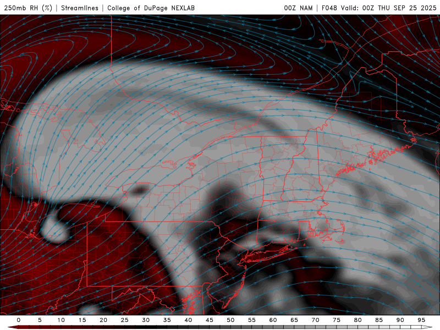Click the colorbar label '50'
The width and height of the screenshot is (440, 330).
(x=230, y=320)
